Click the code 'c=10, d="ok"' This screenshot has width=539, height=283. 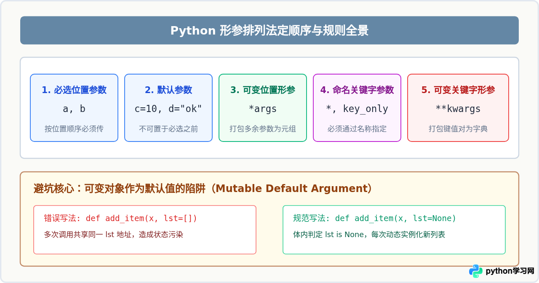[x=168, y=109]
